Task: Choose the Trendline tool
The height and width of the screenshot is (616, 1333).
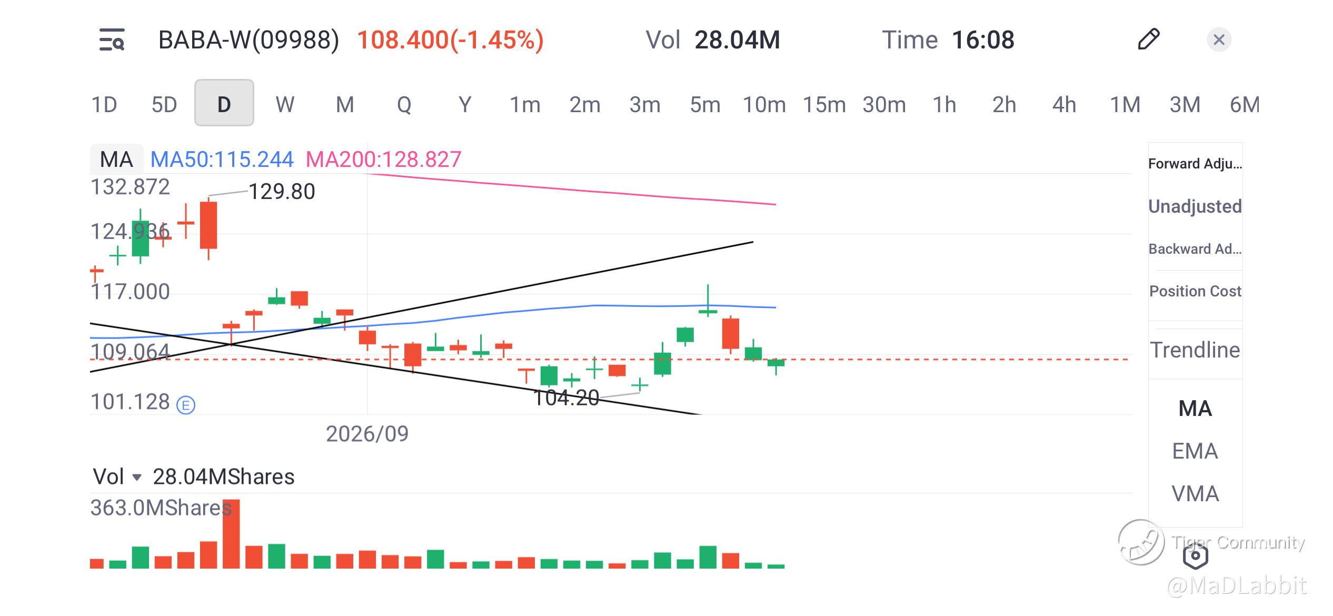Action: (x=1195, y=350)
